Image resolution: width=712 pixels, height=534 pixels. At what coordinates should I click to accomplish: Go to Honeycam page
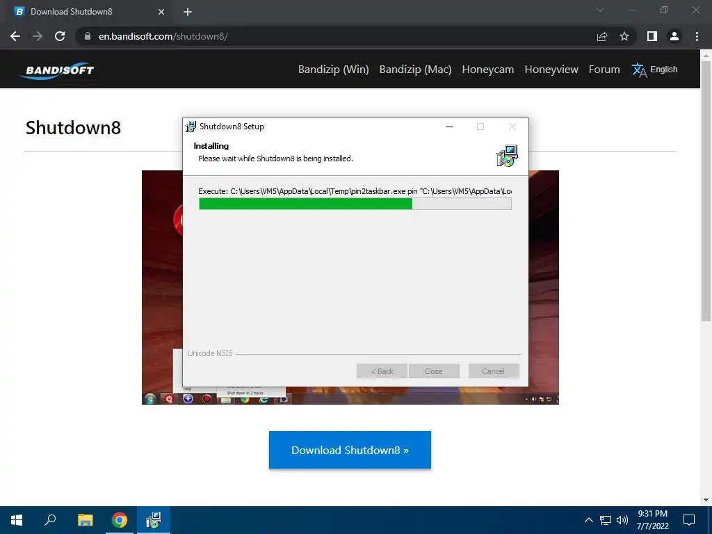click(x=487, y=70)
